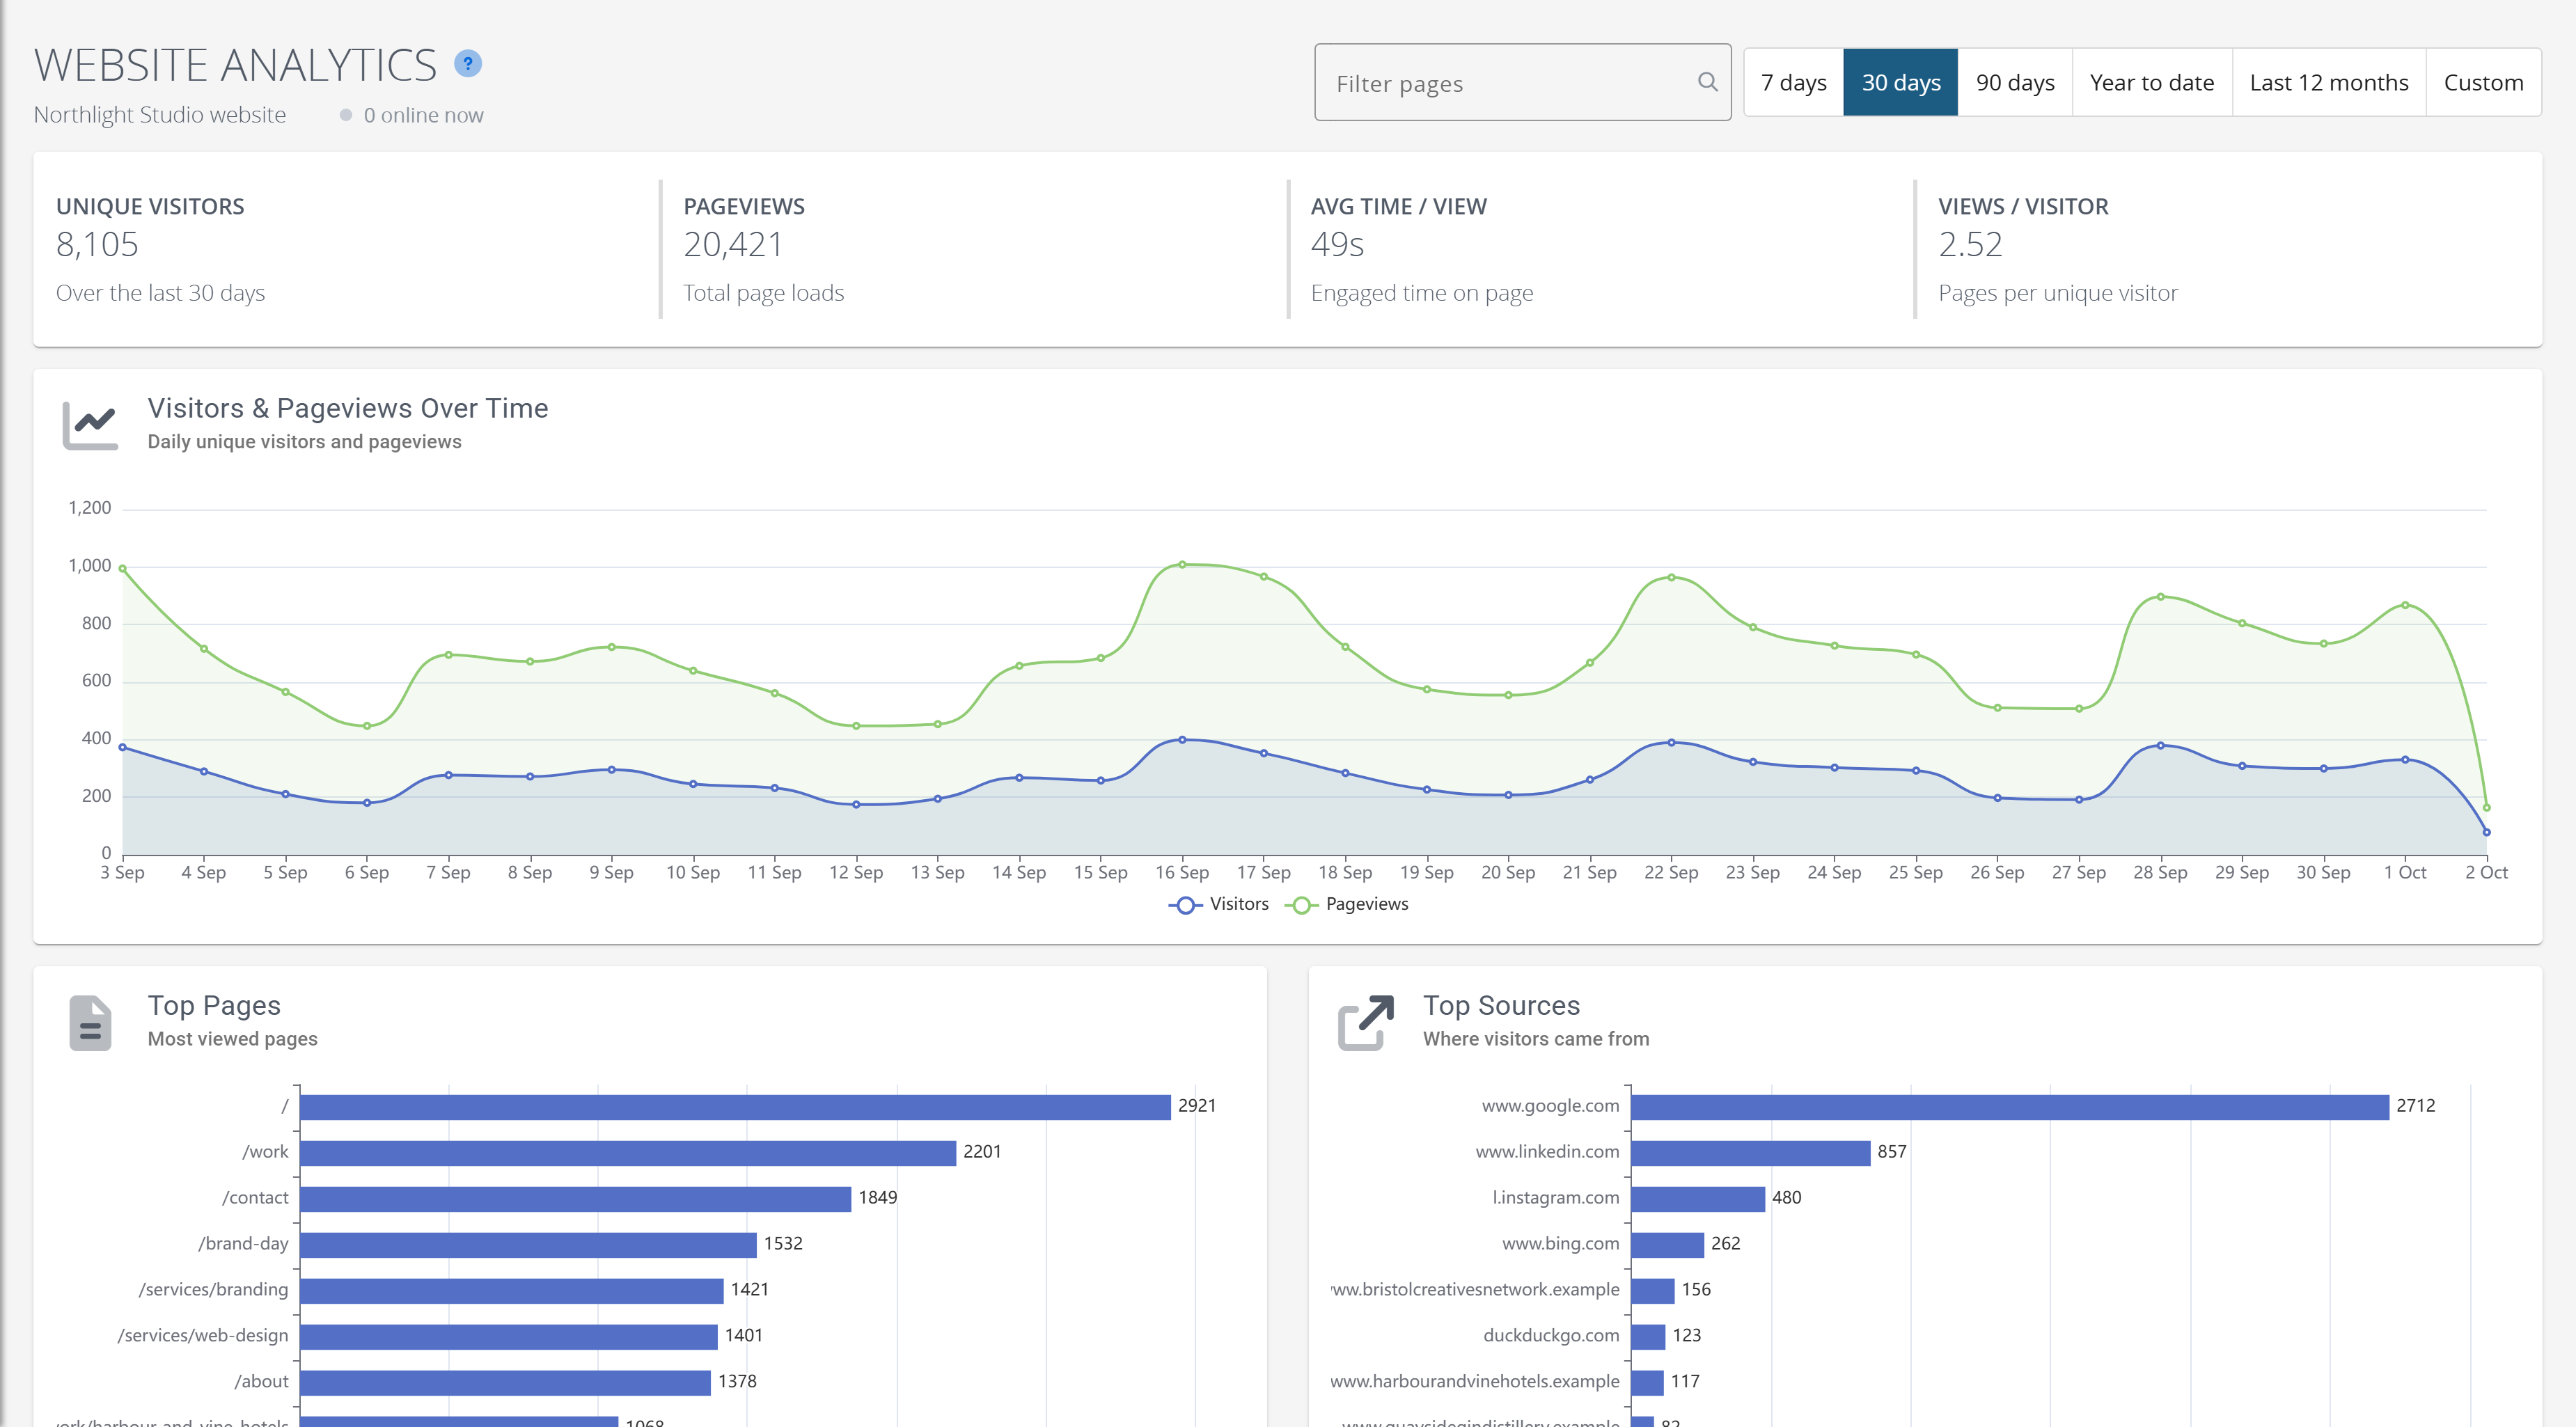The width and height of the screenshot is (2576, 1427).
Task: Toggle the Pageviews series in chart legend
Action: pyautogui.click(x=1346, y=904)
